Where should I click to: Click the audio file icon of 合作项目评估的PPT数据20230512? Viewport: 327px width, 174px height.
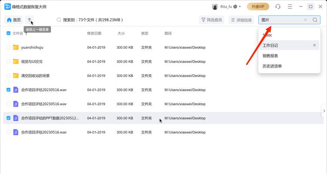point(16,118)
